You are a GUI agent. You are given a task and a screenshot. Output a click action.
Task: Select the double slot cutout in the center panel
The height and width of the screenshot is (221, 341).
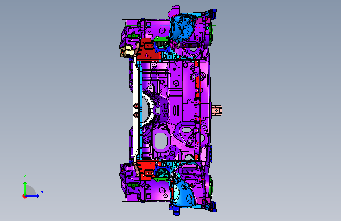click(x=176, y=110)
